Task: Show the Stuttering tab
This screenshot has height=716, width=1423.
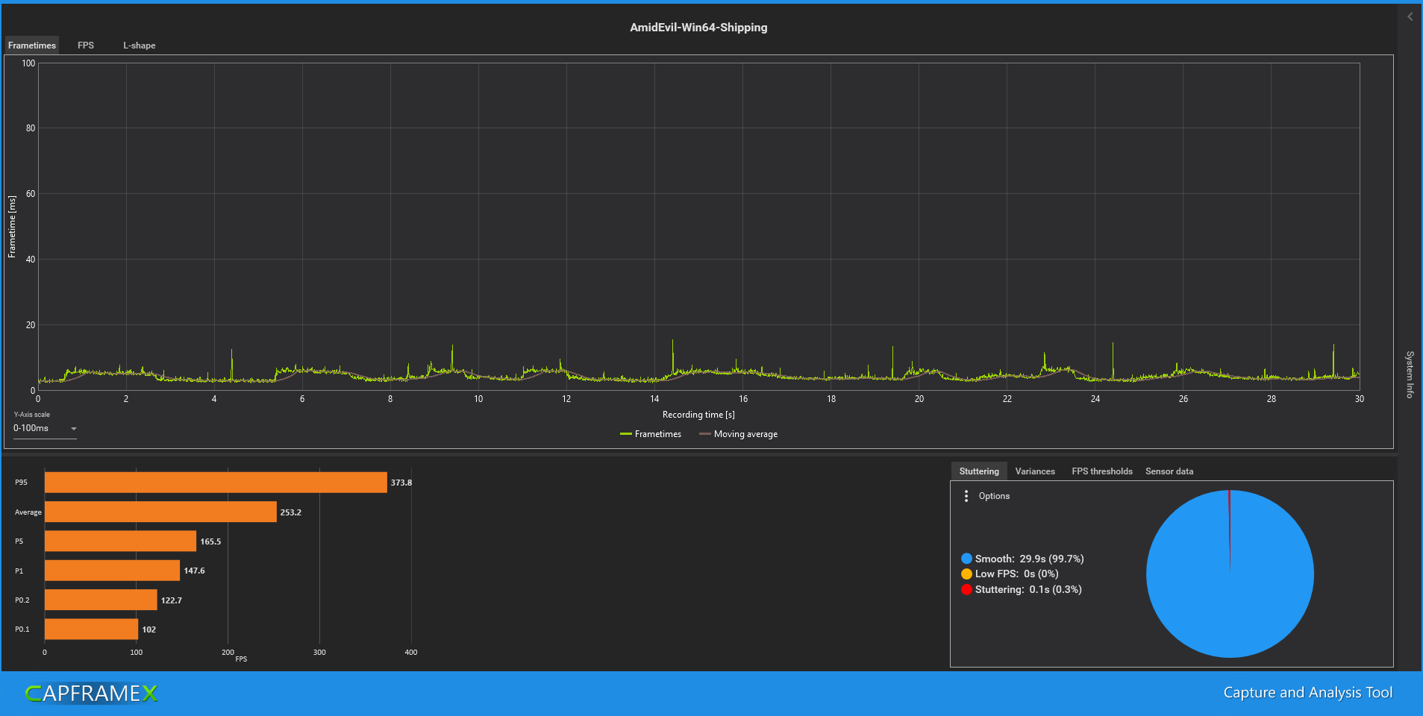Action: pos(979,471)
